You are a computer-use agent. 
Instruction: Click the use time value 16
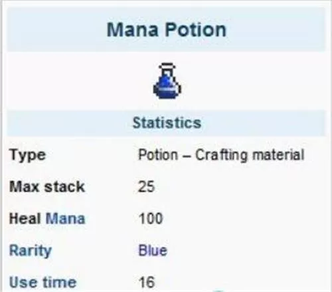pyautogui.click(x=146, y=282)
